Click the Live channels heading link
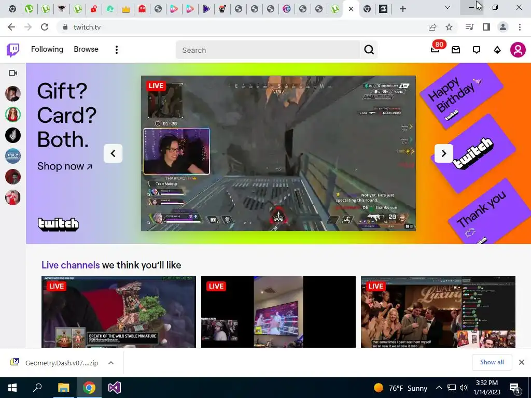The height and width of the screenshot is (398, 531). 71,265
